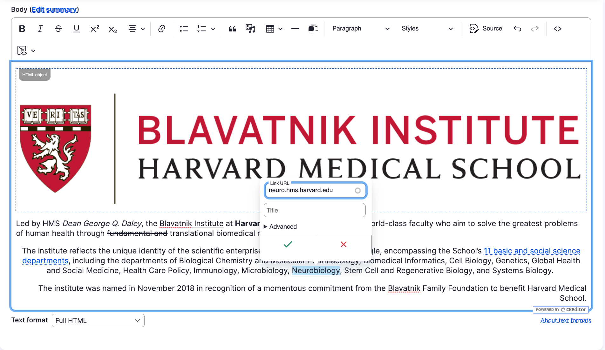Switch to Source editing mode
605x350 pixels.
pyautogui.click(x=486, y=29)
